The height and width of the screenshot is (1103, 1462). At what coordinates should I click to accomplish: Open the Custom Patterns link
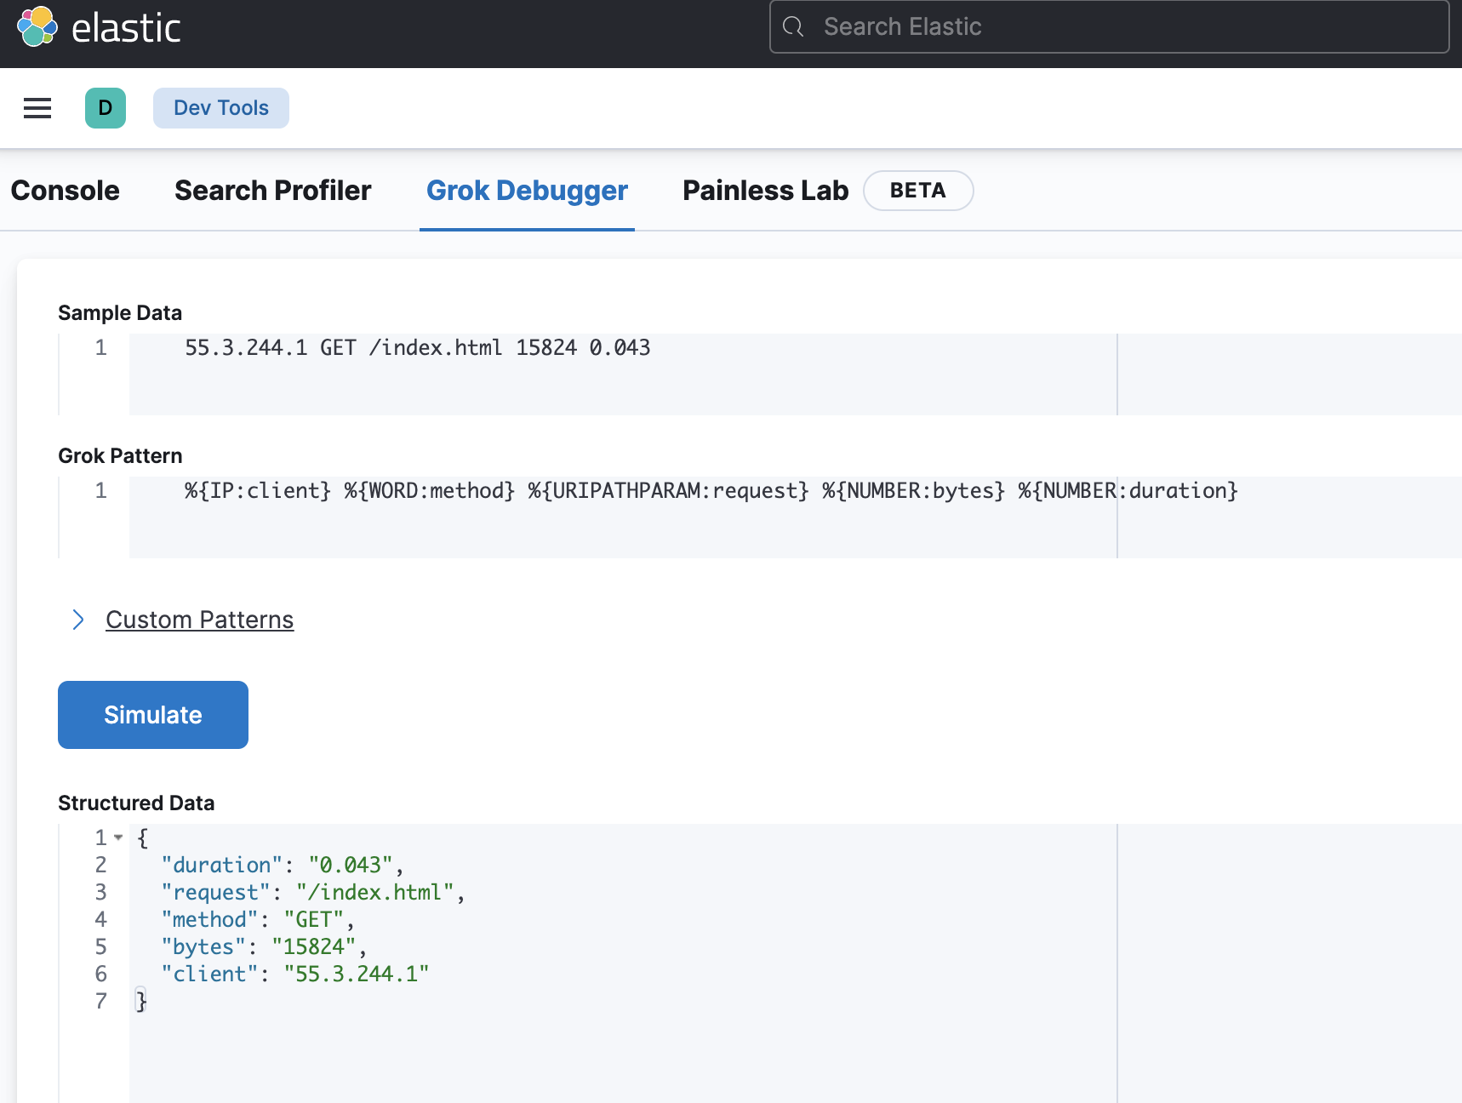200,620
